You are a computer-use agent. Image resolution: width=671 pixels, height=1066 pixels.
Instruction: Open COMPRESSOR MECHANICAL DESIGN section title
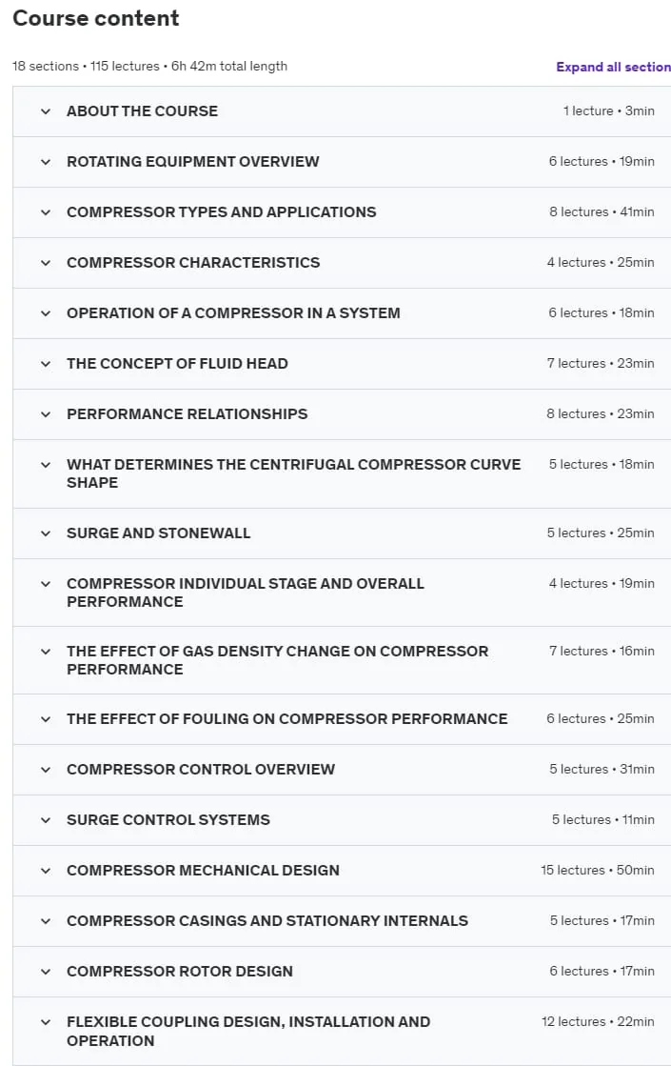click(203, 870)
